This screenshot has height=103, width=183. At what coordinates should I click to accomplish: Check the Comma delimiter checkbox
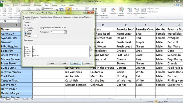tap(25, 31)
